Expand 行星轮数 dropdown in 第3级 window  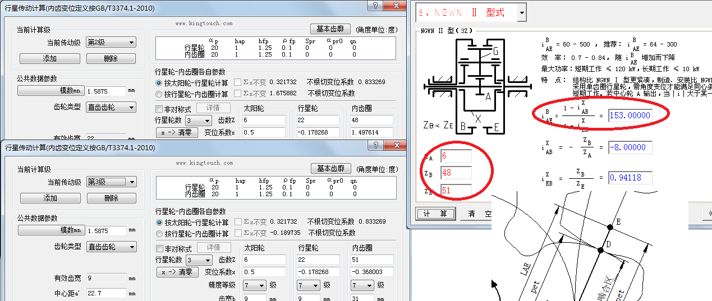tap(199, 260)
